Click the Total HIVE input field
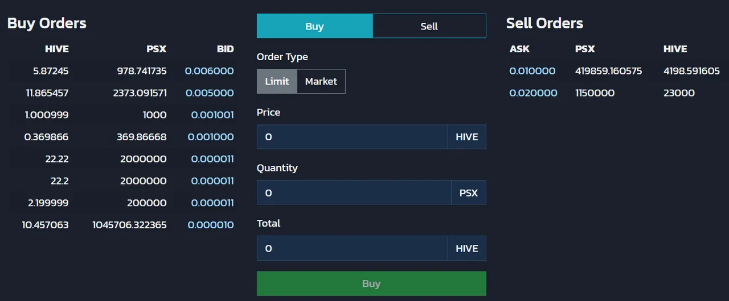The image size is (729, 301). click(352, 248)
